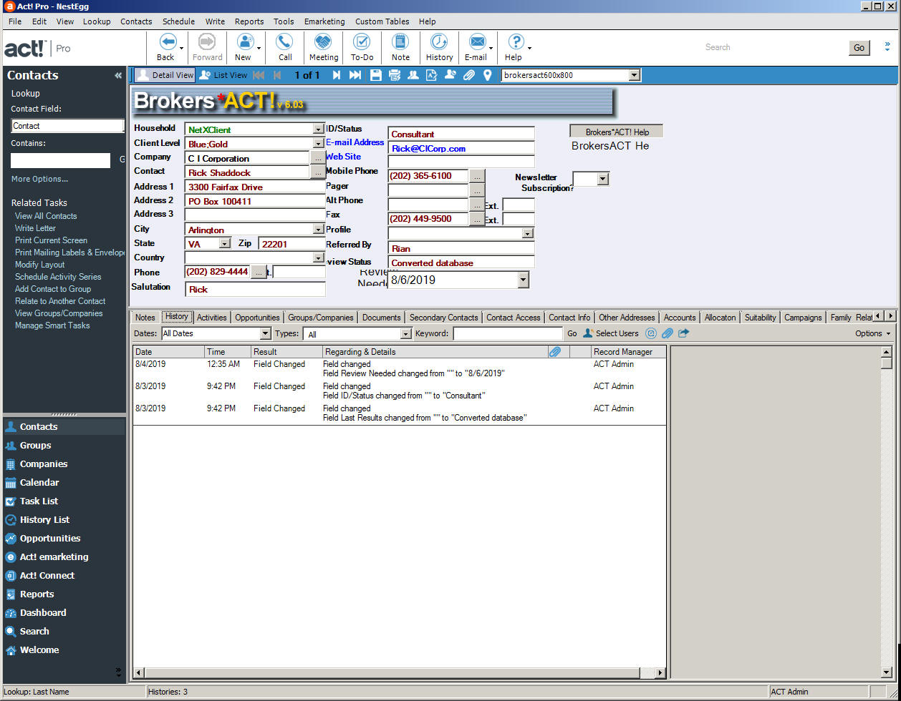The width and height of the screenshot is (901, 701).
Task: Click the Keyword input field
Action: 508,334
